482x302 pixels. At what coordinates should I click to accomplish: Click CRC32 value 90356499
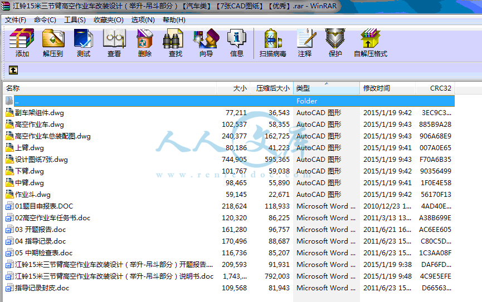coord(436,171)
